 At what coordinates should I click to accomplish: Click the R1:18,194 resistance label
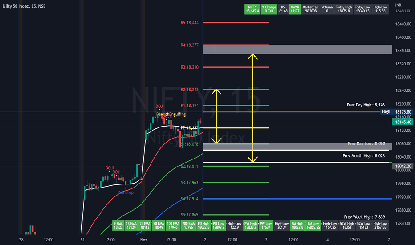point(190,106)
